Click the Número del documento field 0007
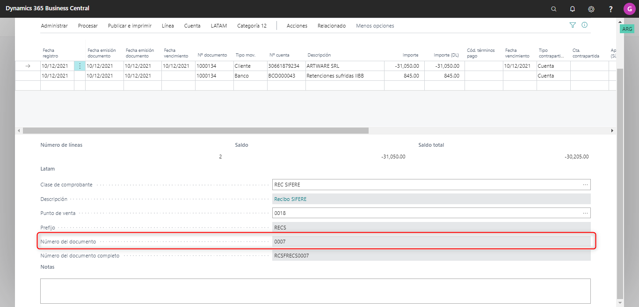Viewport: 639px width, 307px height. point(431,242)
